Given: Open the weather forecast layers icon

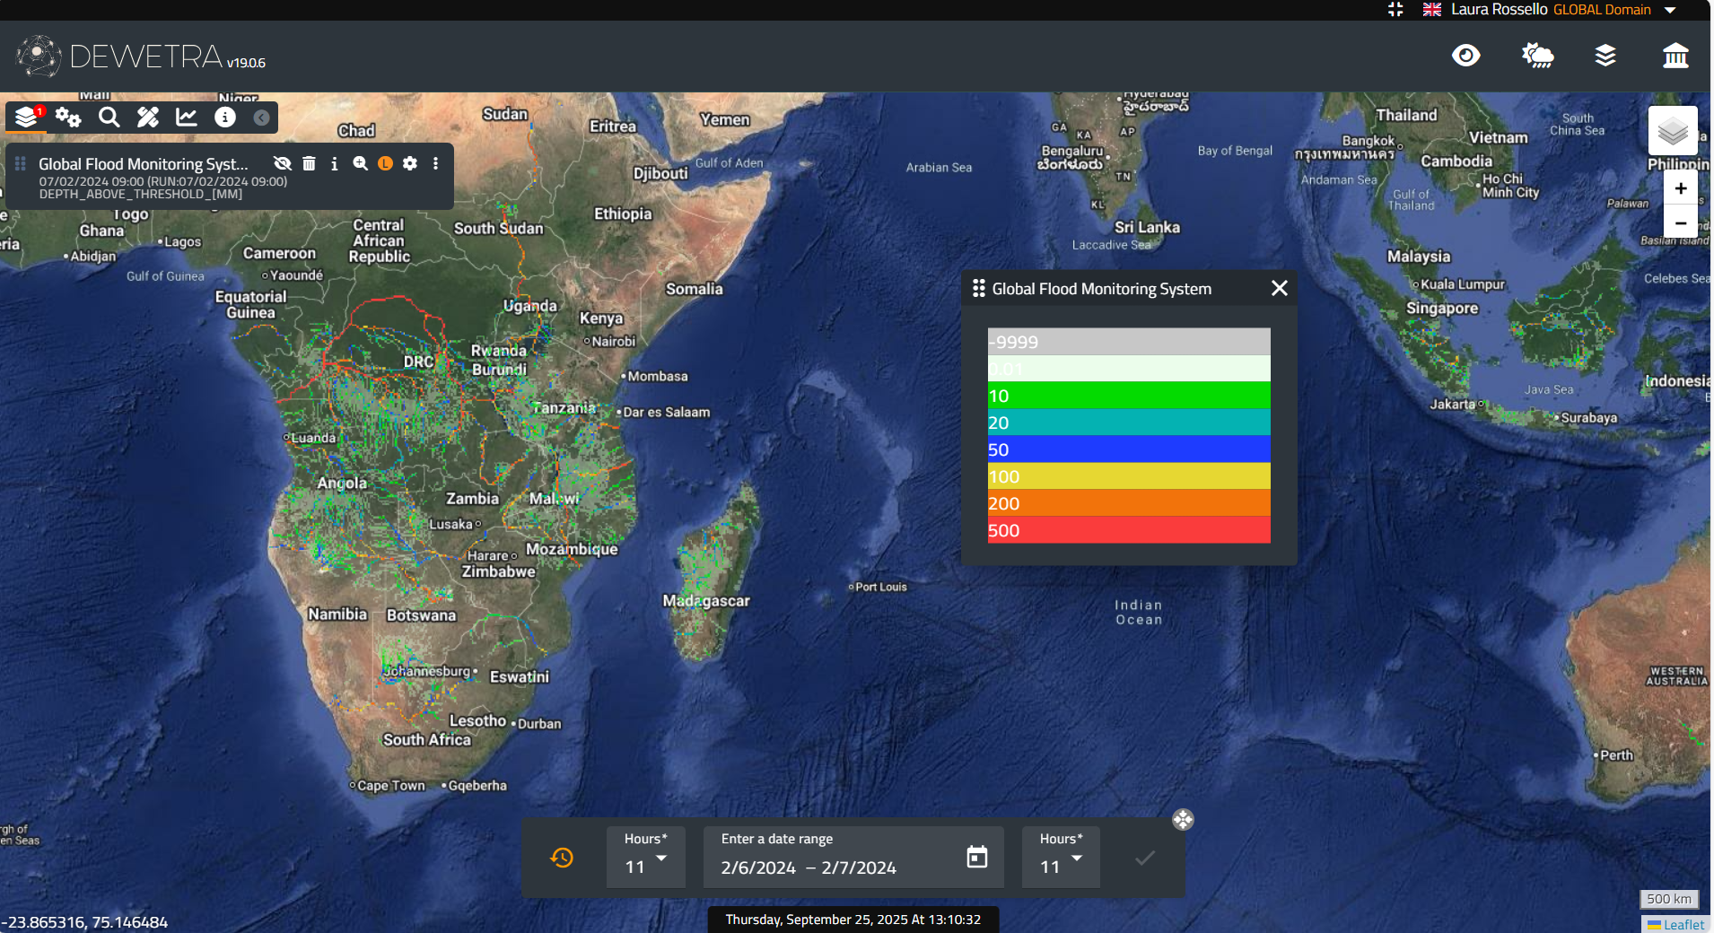Looking at the screenshot, I should point(1537,56).
